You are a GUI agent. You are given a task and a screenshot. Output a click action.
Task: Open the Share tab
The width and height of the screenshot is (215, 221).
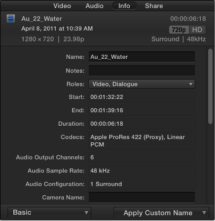[154, 6]
